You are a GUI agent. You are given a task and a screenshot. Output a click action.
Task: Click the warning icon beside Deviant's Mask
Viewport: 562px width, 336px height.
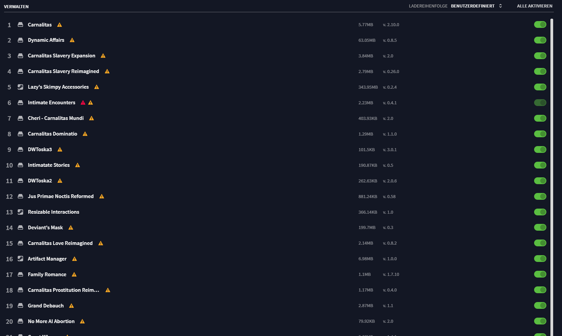click(x=71, y=228)
